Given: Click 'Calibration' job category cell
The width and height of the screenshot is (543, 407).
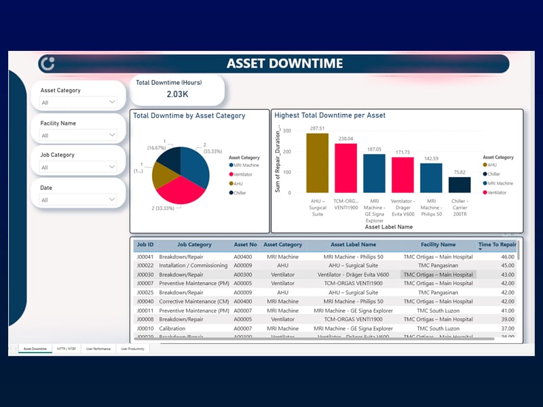Looking at the screenshot, I should coord(172,328).
